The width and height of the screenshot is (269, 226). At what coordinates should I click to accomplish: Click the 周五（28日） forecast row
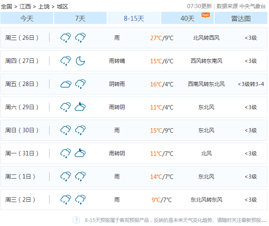click(x=134, y=84)
